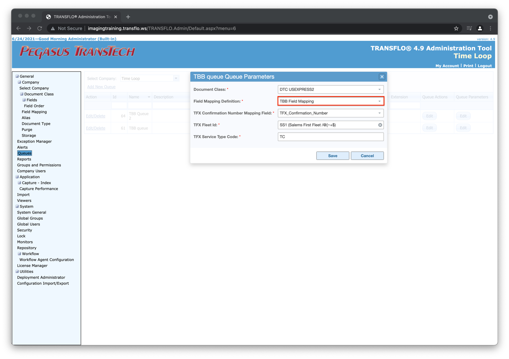Reload the browser page

coord(40,28)
